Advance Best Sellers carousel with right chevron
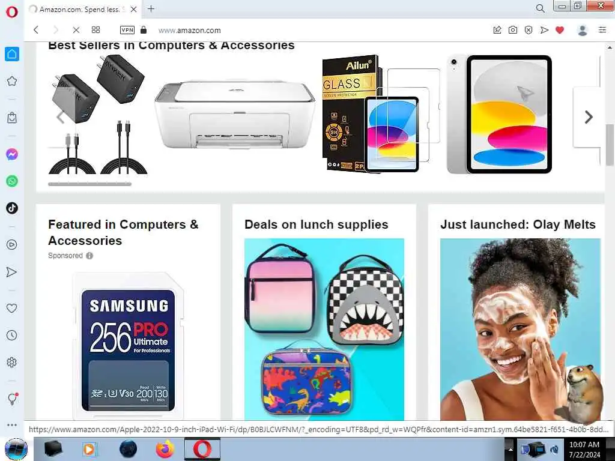The width and height of the screenshot is (615, 461). point(589,117)
